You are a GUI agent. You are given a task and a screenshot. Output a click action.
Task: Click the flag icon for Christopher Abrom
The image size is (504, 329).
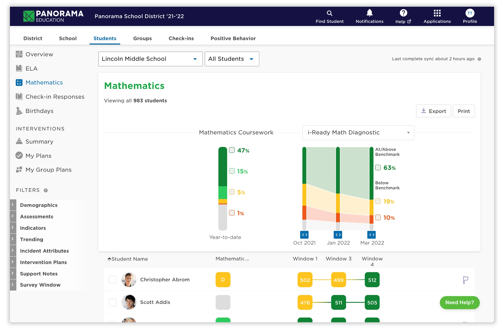tap(466, 280)
